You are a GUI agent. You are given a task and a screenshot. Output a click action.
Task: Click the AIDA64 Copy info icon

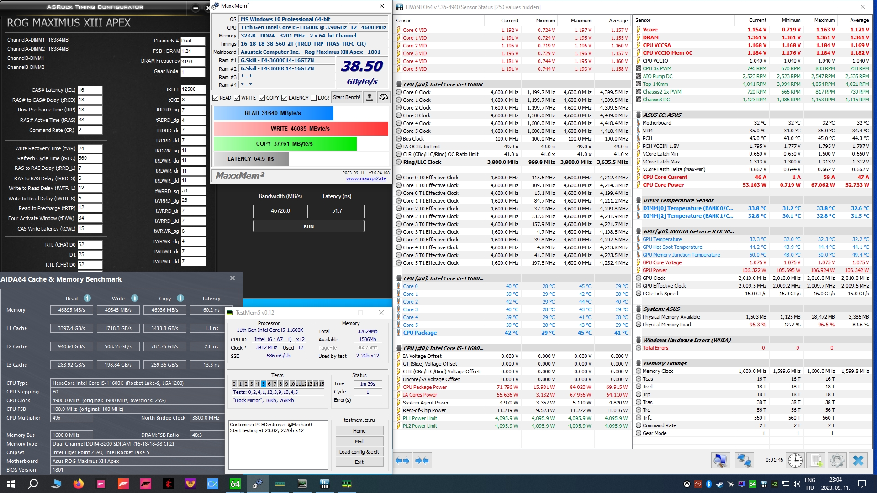coord(180,298)
